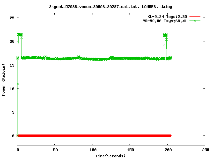The height and width of the screenshot is (159, 212).
Task: Click the red XL trace along zero Kelvin
Action: (94, 135)
